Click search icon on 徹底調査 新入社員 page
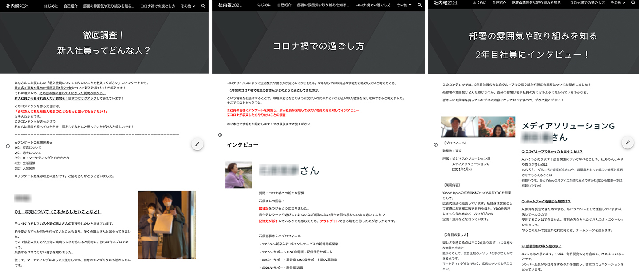639x272 pixels. click(203, 6)
